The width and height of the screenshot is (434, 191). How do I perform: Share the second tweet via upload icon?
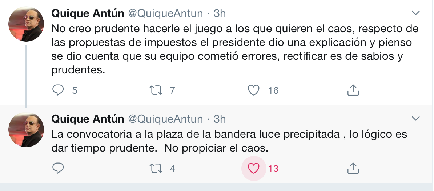[x=353, y=168]
